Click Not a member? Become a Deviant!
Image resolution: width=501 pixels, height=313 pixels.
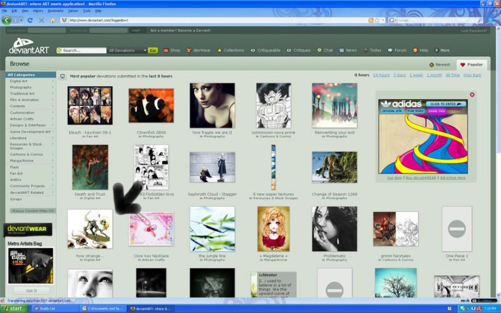(180, 31)
